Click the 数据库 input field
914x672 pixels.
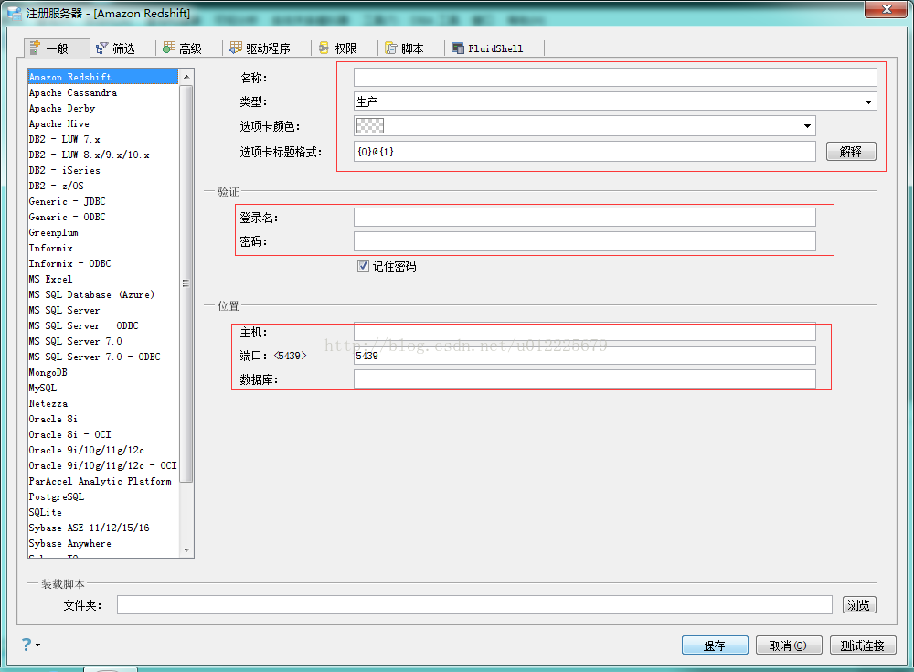tap(585, 379)
